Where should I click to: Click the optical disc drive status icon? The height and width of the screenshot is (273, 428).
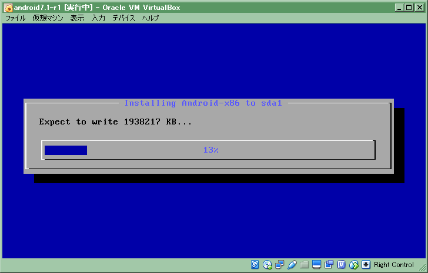267,265
